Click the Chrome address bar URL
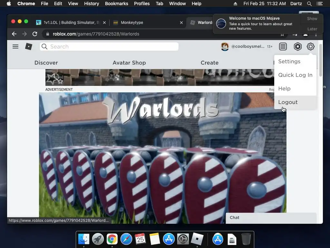This screenshot has height=248, width=330. (96, 34)
